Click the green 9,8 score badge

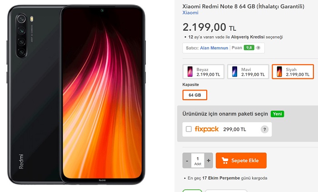(x=248, y=48)
